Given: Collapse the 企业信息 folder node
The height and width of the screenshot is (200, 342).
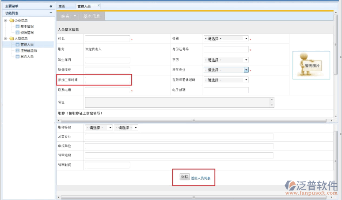Looking at the screenshot, I should (x=5, y=20).
